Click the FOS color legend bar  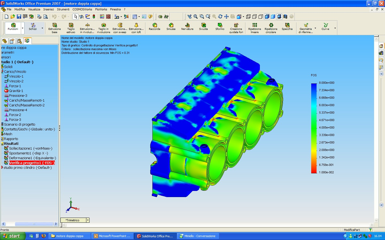(314, 128)
